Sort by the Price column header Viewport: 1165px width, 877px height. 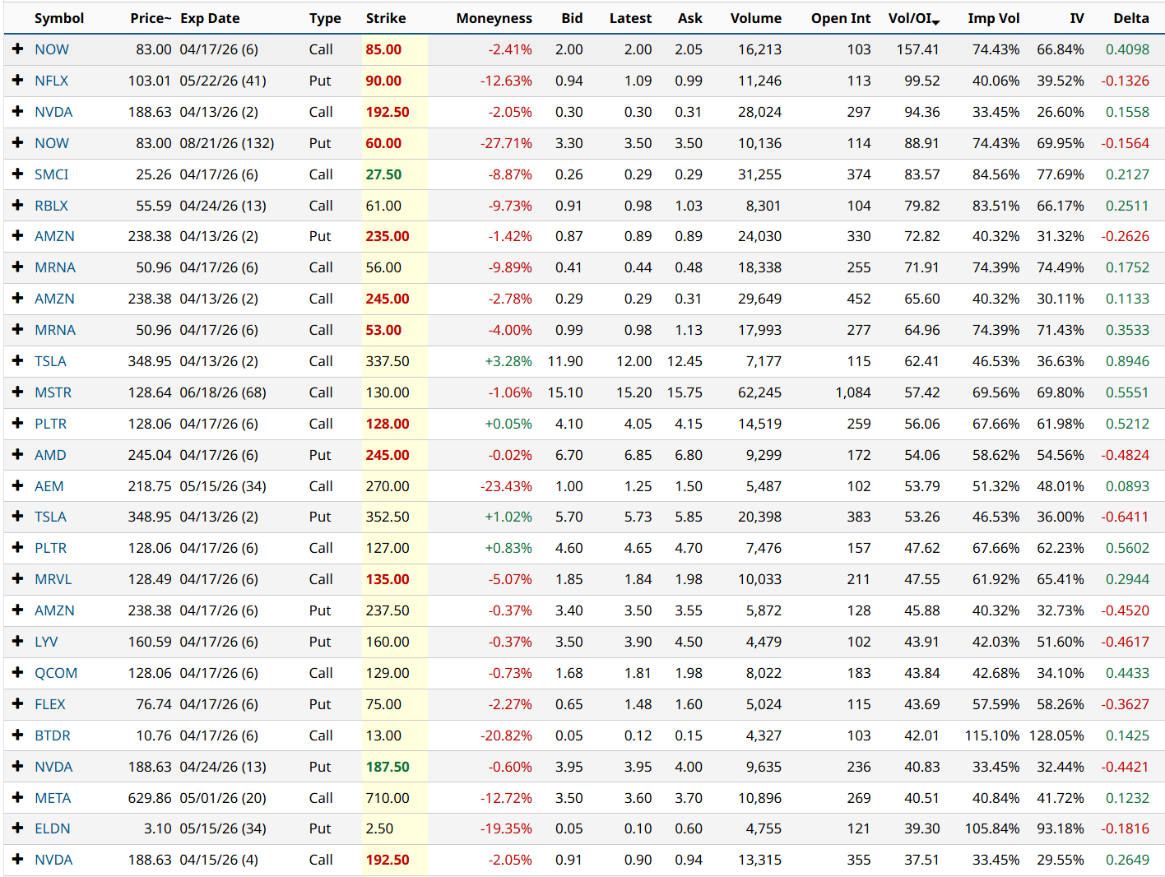151,18
